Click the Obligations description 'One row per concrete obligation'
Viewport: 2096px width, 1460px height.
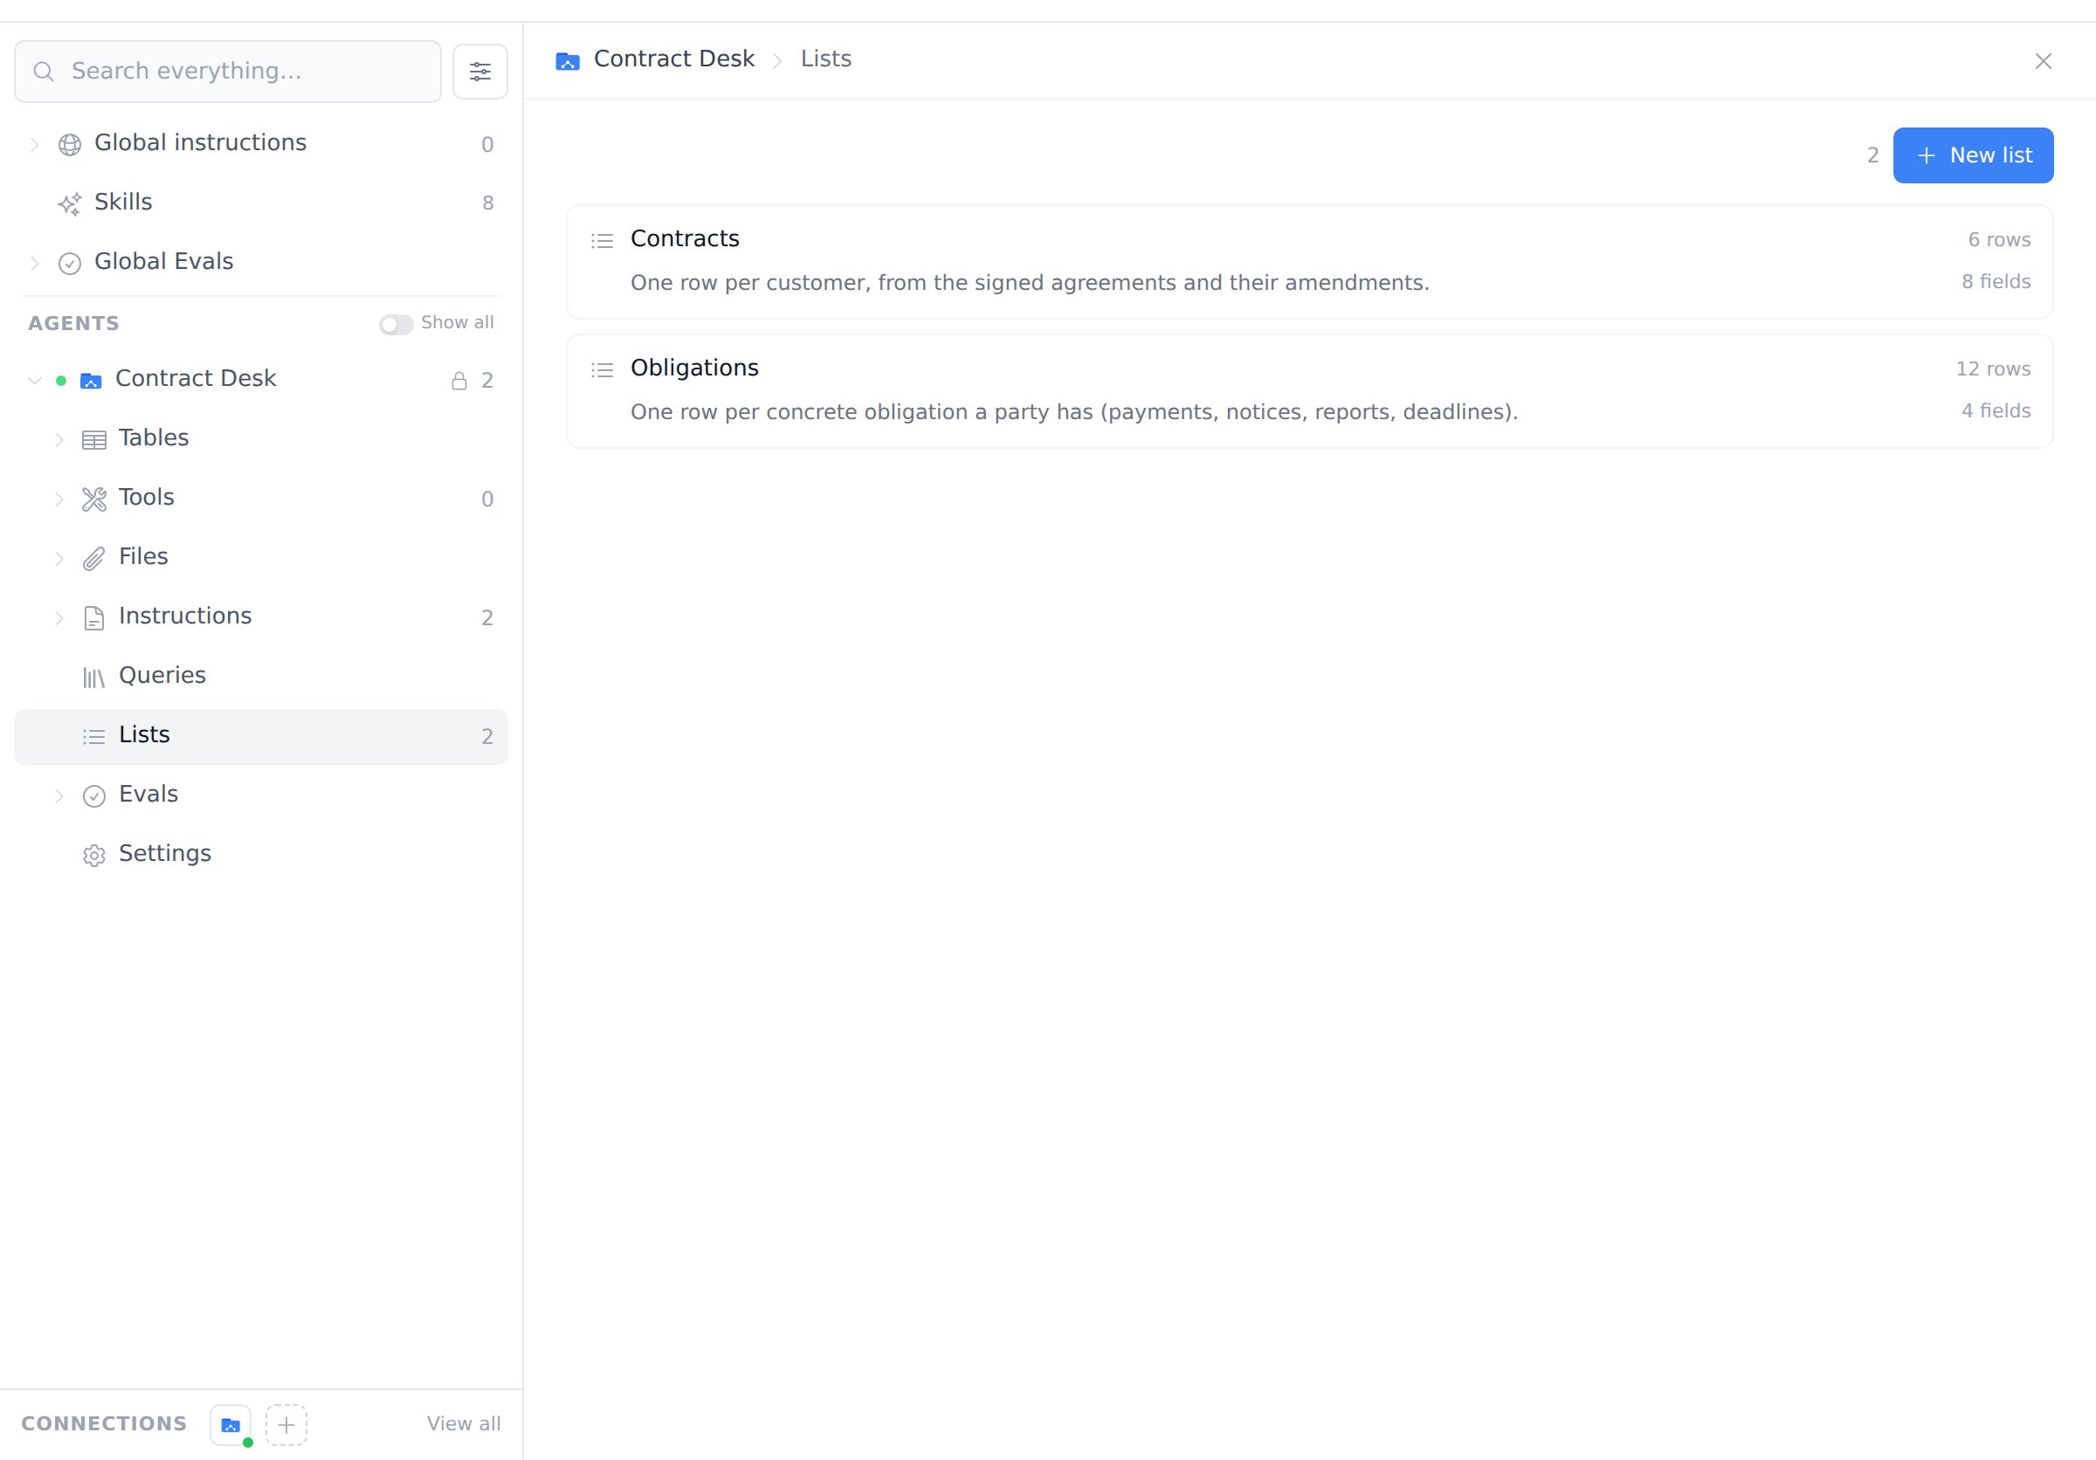1074,412
